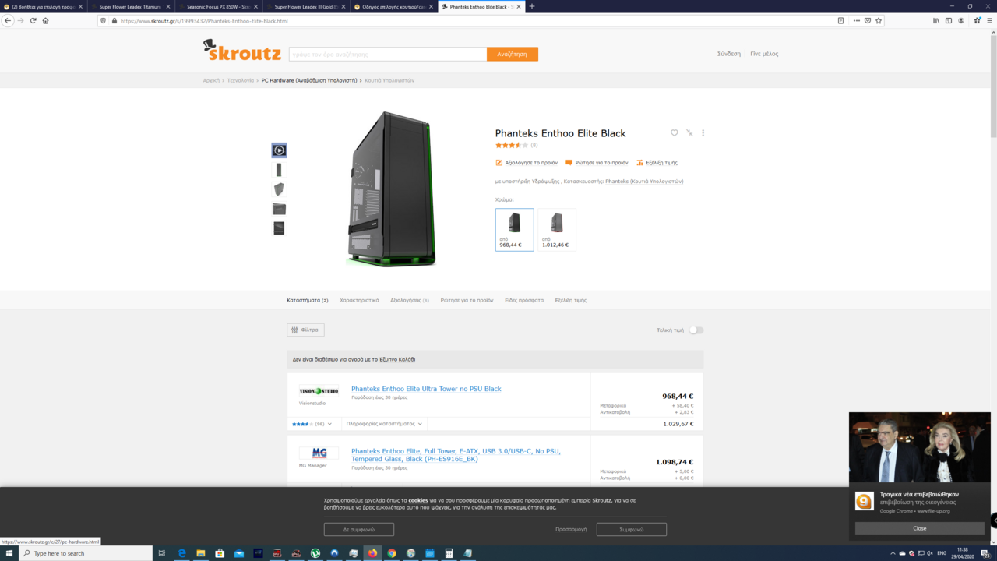Toggle reader view icon in address bar
This screenshot has width=997, height=561.
(840, 21)
